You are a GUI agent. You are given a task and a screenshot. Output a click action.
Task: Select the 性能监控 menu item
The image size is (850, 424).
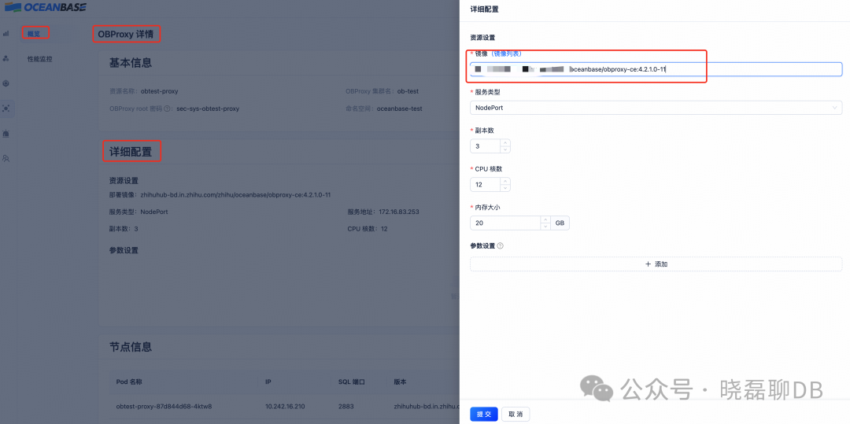[39, 59]
